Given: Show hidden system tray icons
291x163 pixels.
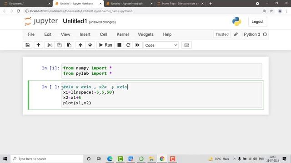Looking at the screenshot, I should [x=235, y=159].
